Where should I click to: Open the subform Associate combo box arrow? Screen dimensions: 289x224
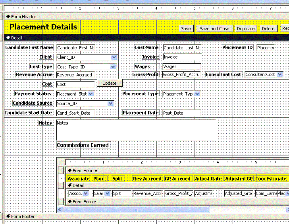pyautogui.click(x=86, y=193)
